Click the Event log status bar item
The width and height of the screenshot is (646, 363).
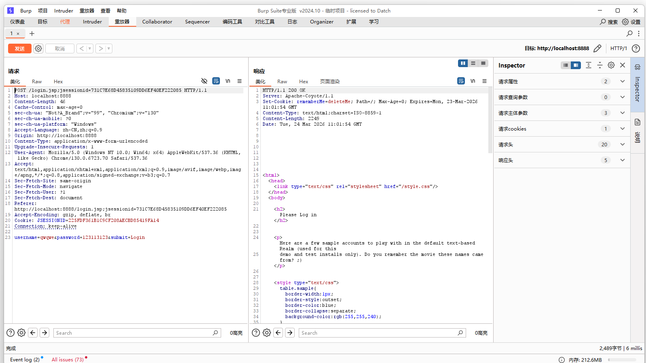click(x=25, y=359)
